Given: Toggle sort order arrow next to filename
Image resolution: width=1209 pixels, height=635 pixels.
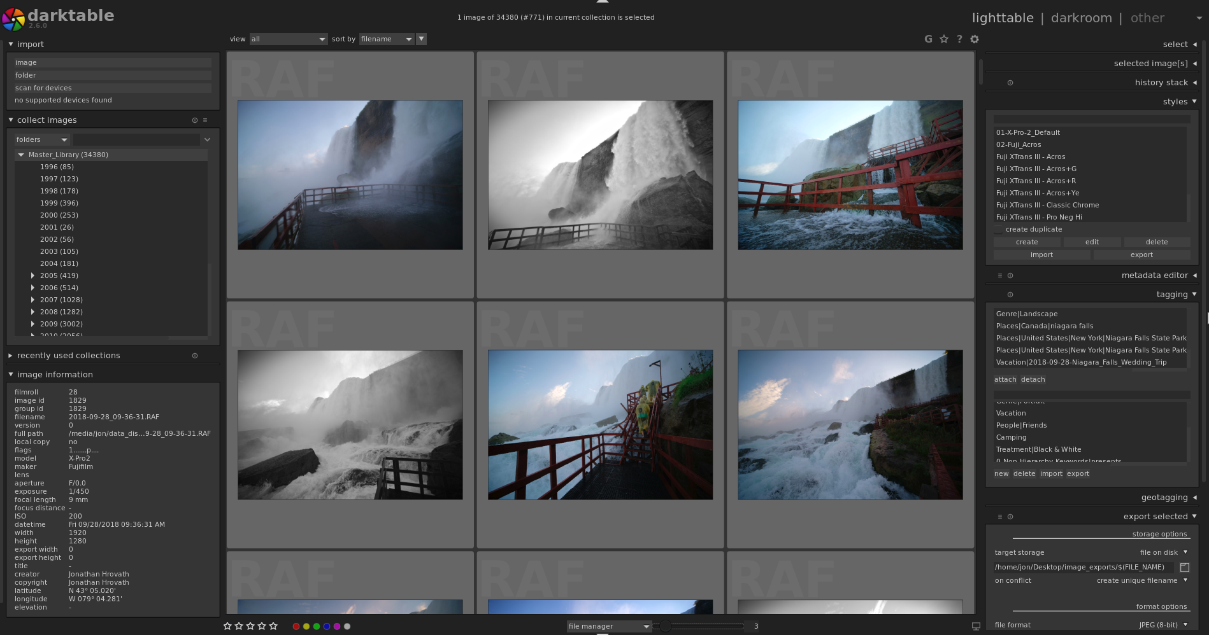Looking at the screenshot, I should [421, 39].
